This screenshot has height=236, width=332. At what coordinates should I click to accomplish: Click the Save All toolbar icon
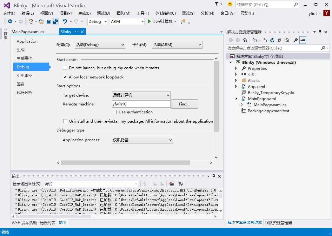point(56,22)
